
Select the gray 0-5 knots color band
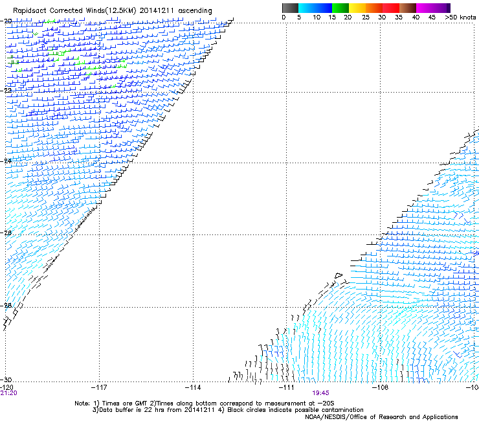coord(290,8)
